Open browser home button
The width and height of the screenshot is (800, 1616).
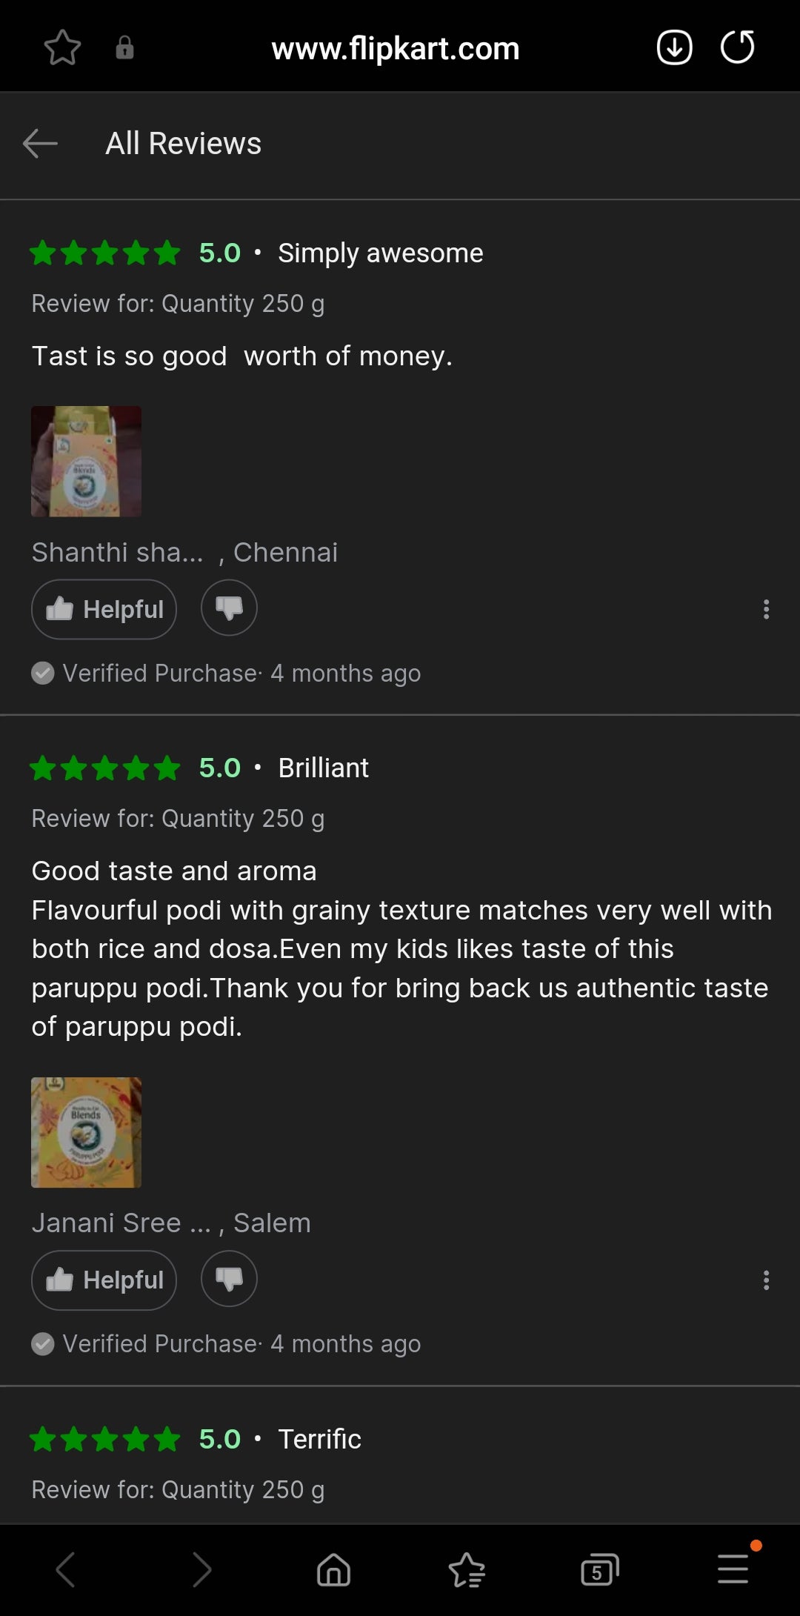point(333,1569)
